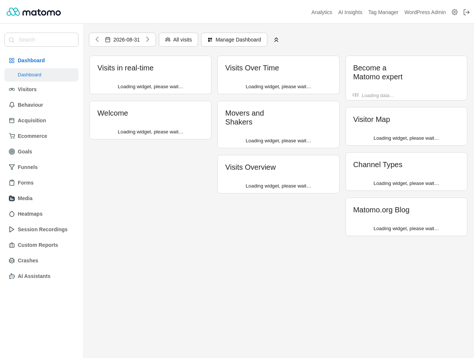This screenshot has height=358, width=474.
Task: Click the Heatmaps droplet icon
Action: (12, 214)
